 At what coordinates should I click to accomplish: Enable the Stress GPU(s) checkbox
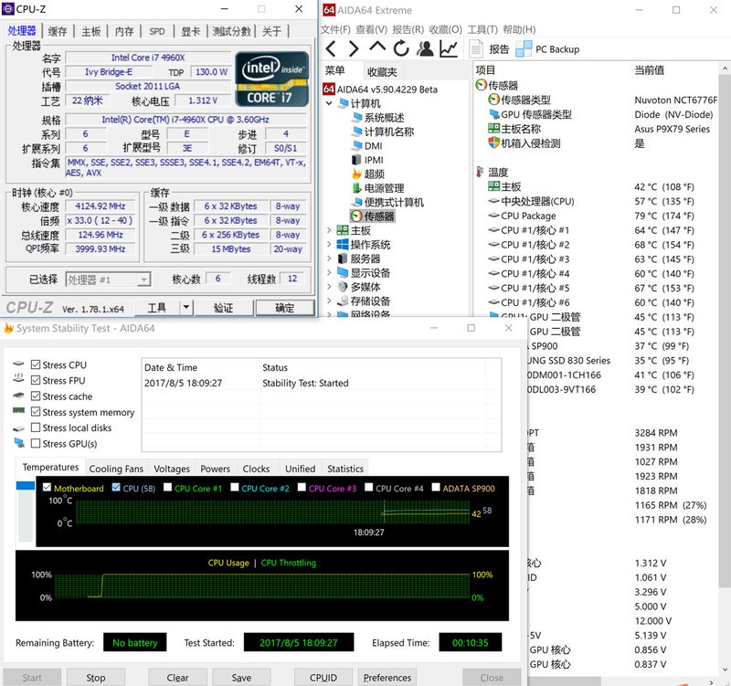35,443
